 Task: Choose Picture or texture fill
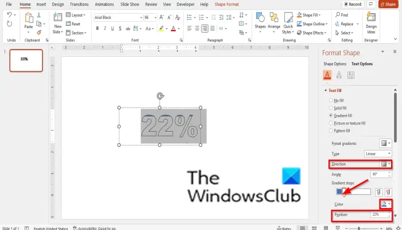[x=331, y=123]
